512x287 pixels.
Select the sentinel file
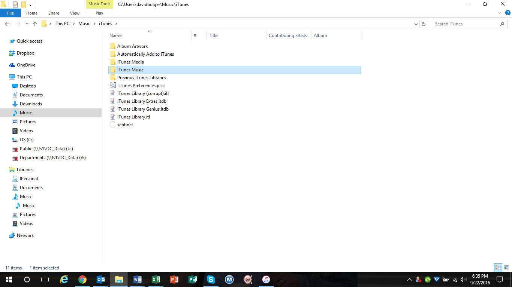pyautogui.click(x=124, y=124)
